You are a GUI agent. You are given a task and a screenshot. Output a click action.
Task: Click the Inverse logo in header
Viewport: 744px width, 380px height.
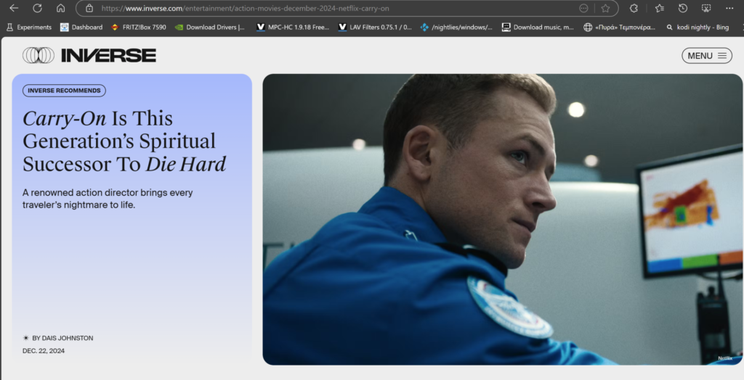pos(89,55)
